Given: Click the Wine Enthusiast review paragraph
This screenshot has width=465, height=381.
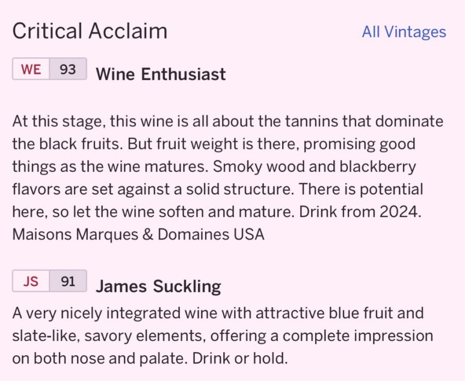Looking at the screenshot, I should [x=228, y=178].
